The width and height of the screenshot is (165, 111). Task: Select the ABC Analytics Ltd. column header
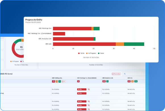pos(108,78)
